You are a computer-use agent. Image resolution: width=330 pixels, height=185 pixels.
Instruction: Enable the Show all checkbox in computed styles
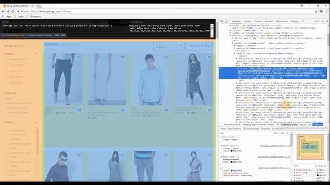point(316,165)
